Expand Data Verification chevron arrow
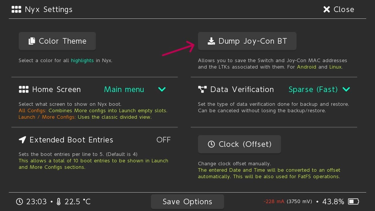This screenshot has width=375, height=211. (346, 89)
